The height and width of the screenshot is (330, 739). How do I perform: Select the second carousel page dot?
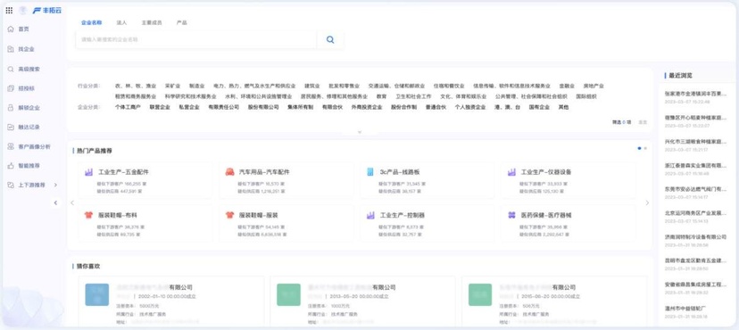[645, 148]
